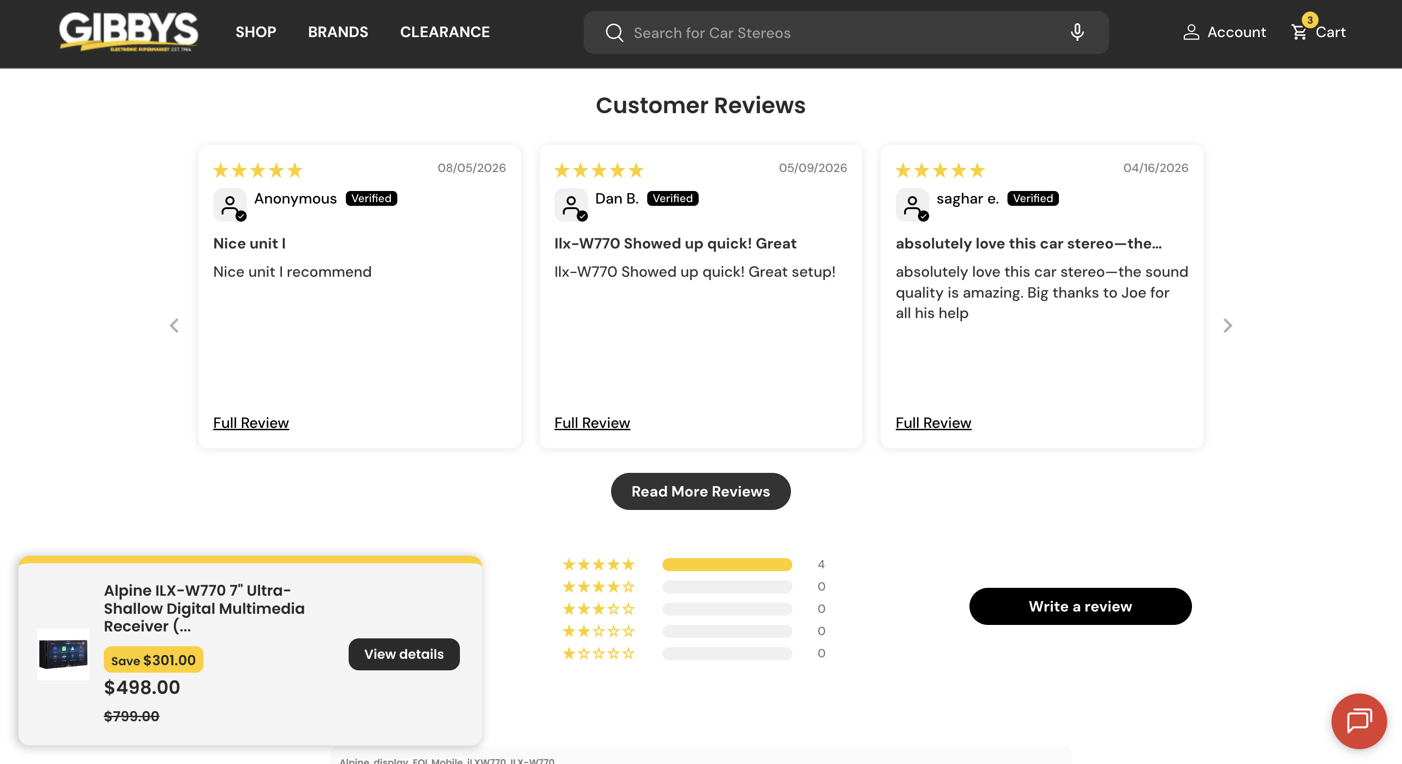Filter reviews by five-star rating bar
1402x764 pixels.
[x=726, y=564]
